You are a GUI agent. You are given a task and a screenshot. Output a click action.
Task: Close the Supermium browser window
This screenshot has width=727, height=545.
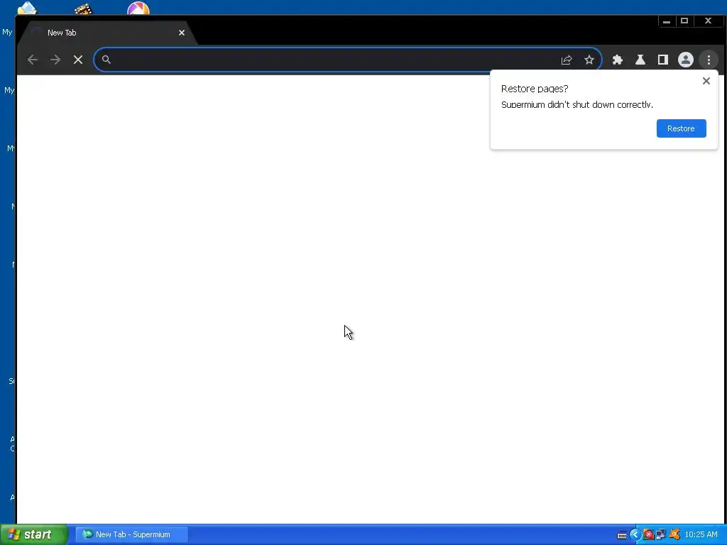708,21
